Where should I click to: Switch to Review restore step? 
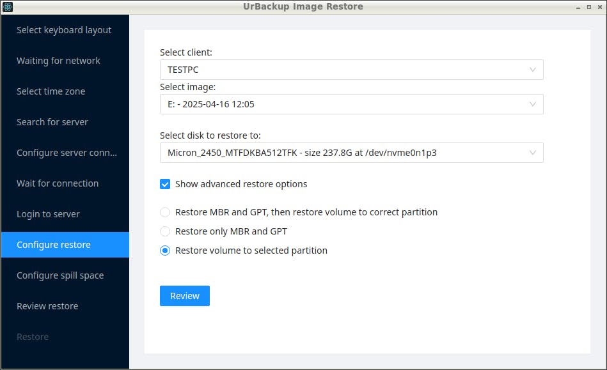47,306
